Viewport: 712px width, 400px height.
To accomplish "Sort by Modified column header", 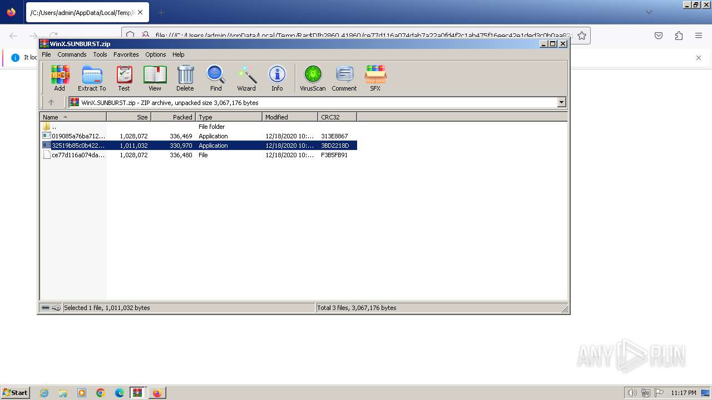I will pos(290,117).
